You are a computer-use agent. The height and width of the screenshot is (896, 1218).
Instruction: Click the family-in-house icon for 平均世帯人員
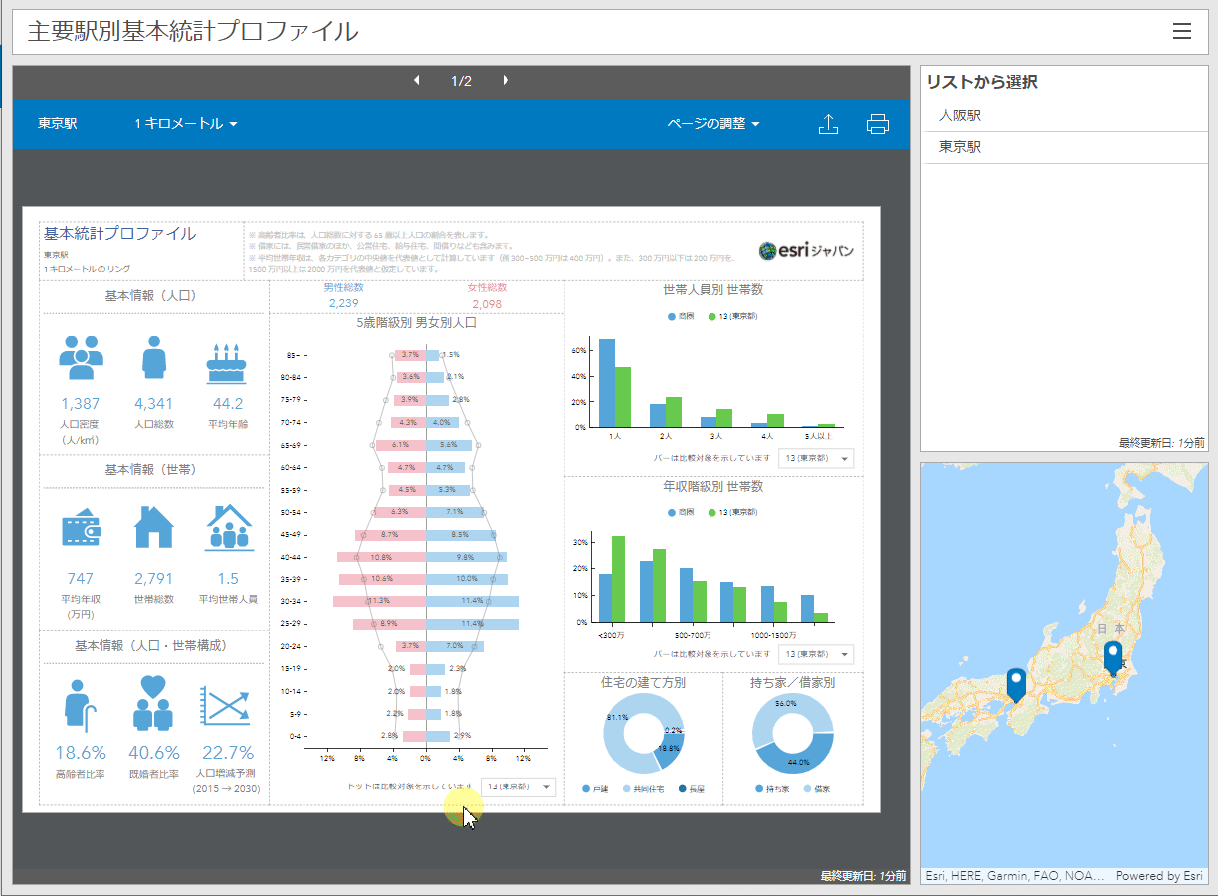pyautogui.click(x=228, y=528)
